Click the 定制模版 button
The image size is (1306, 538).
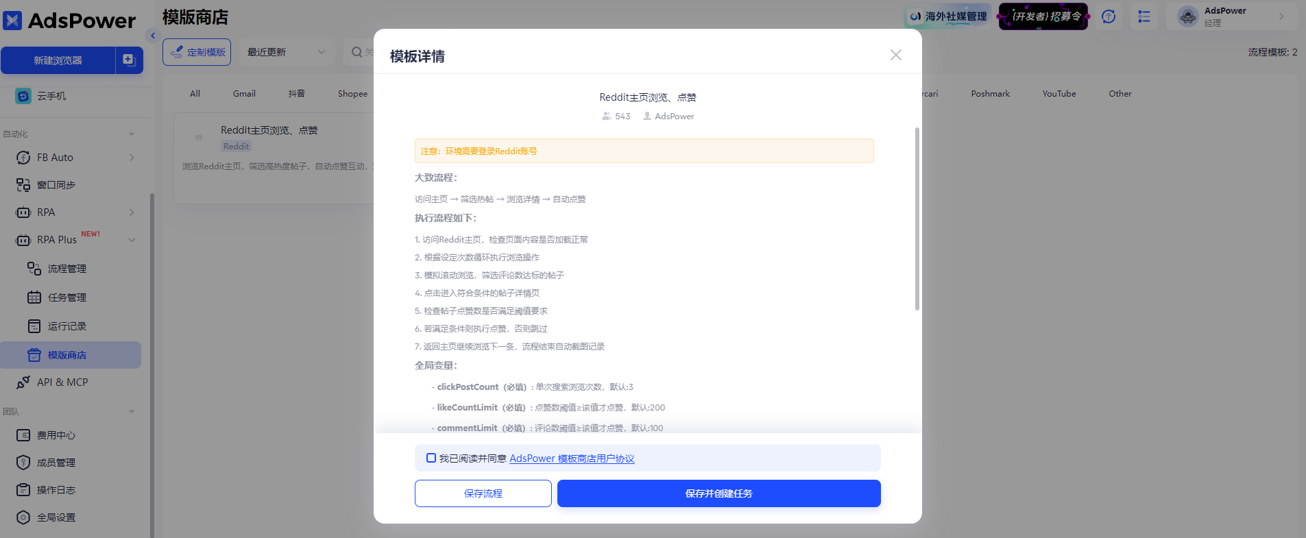pos(197,52)
